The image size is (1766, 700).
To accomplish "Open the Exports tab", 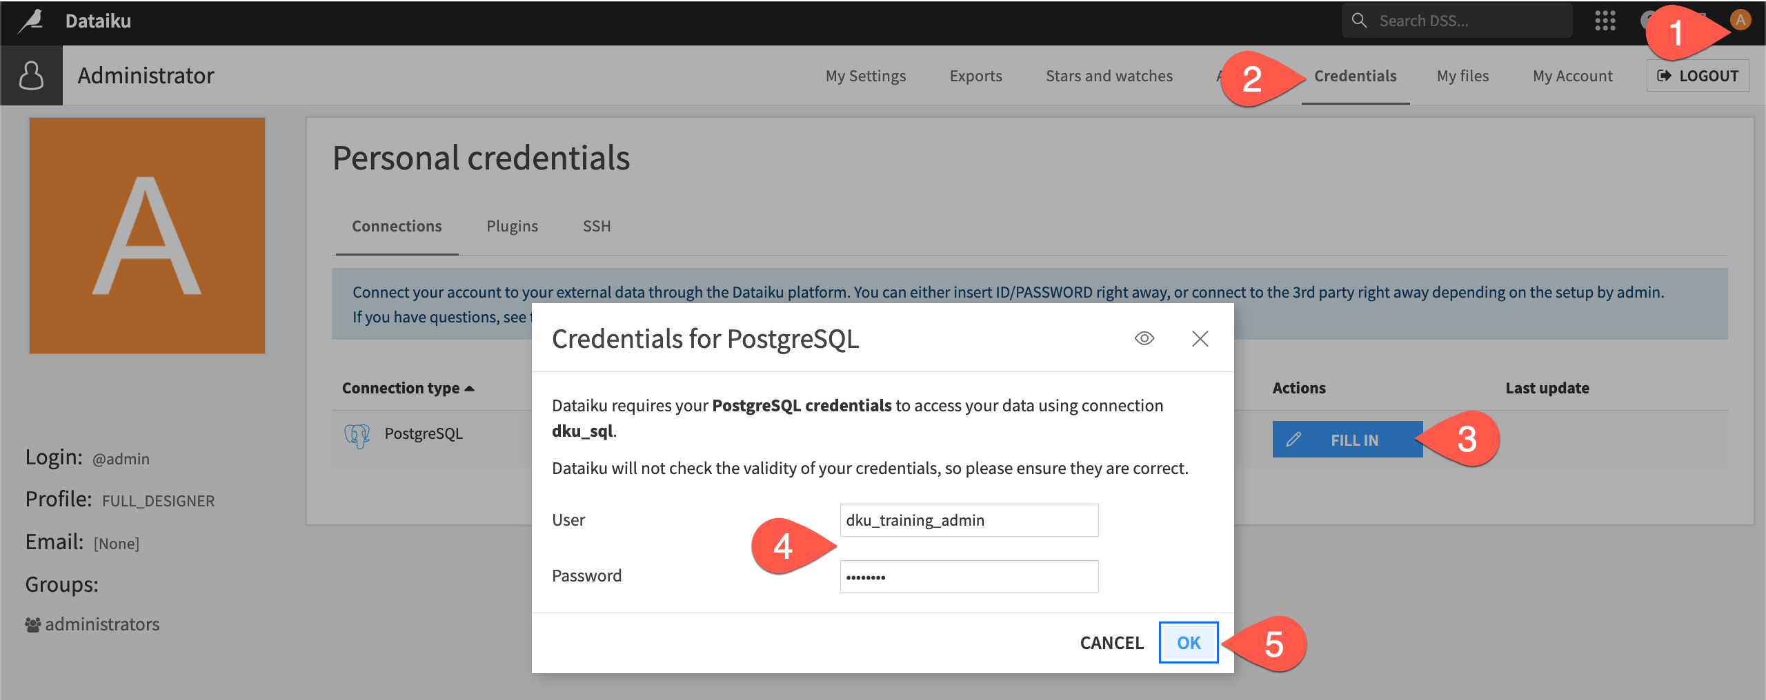I will tap(975, 76).
